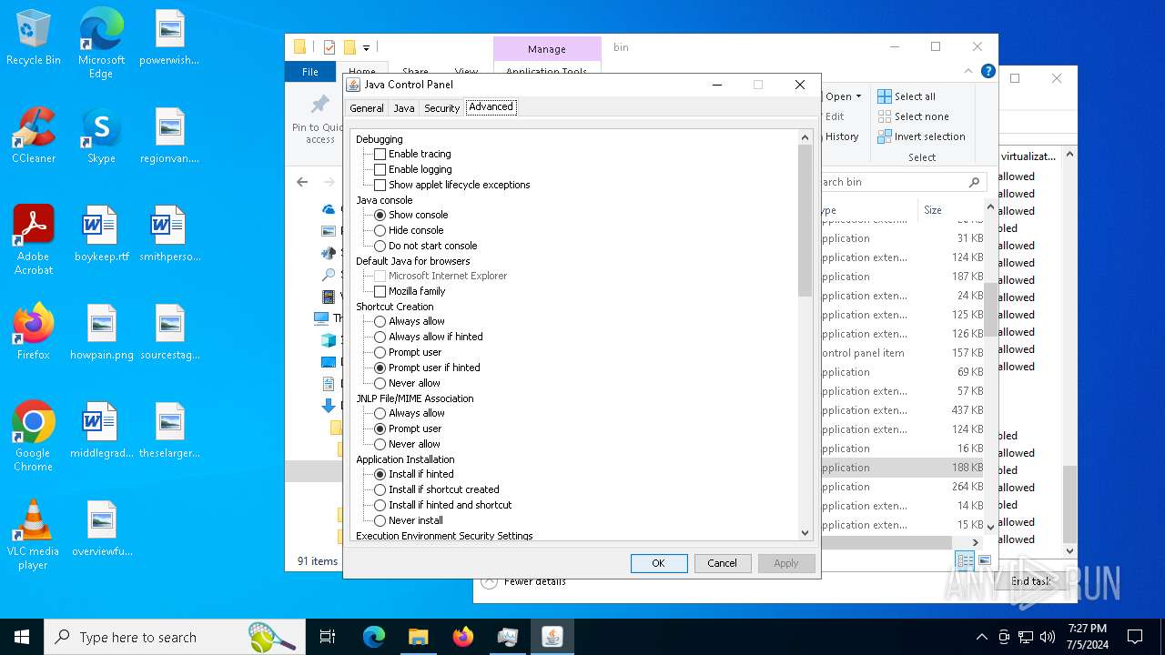This screenshot has height=655, width=1165.
Task: Check Mozilla family browser option
Action: click(380, 291)
